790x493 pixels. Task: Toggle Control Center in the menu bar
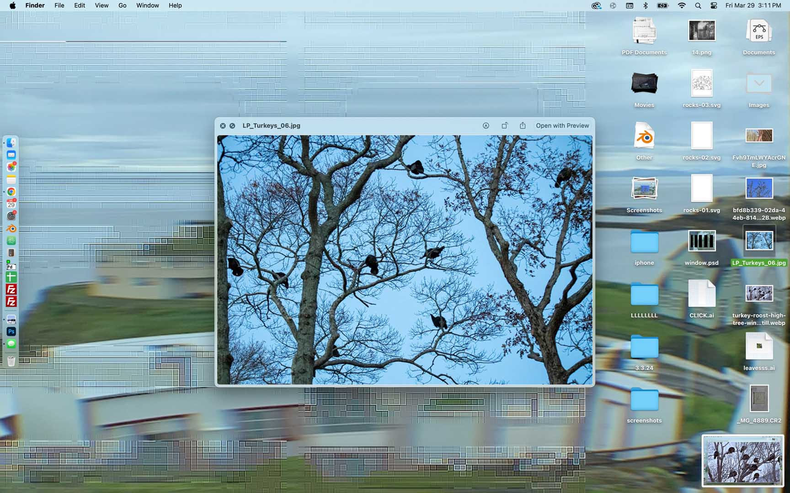click(714, 5)
